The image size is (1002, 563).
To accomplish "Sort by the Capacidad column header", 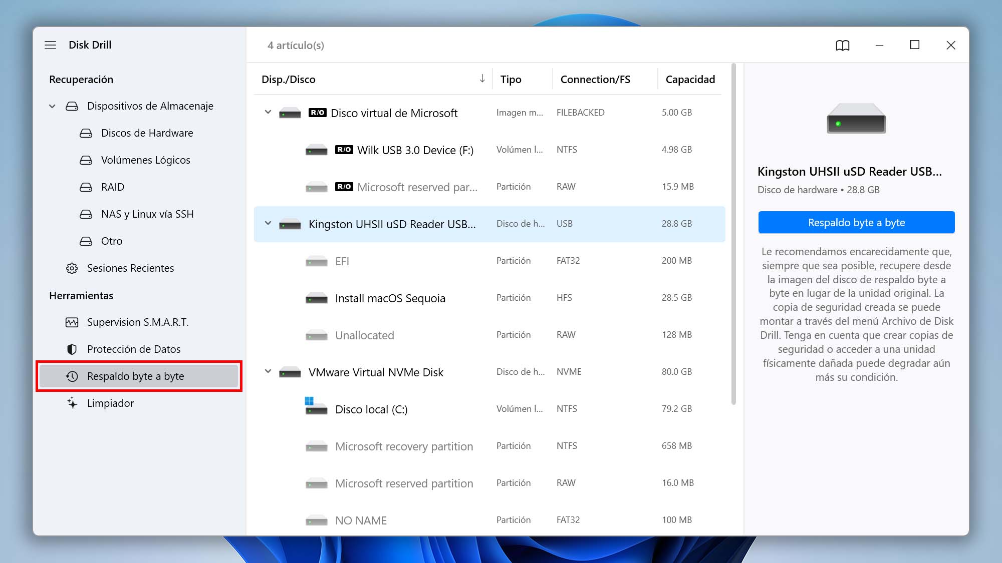I will tap(690, 80).
